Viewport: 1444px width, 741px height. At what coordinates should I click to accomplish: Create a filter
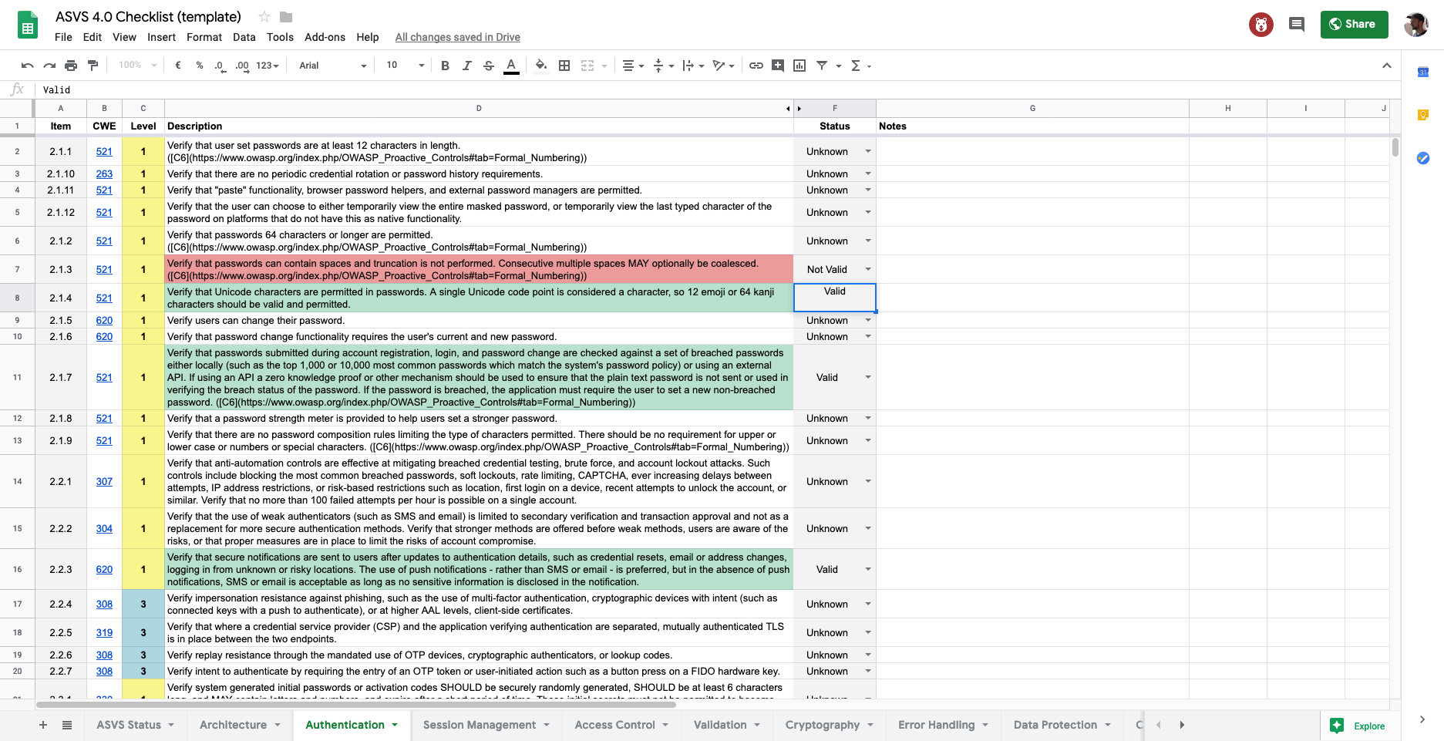click(822, 66)
